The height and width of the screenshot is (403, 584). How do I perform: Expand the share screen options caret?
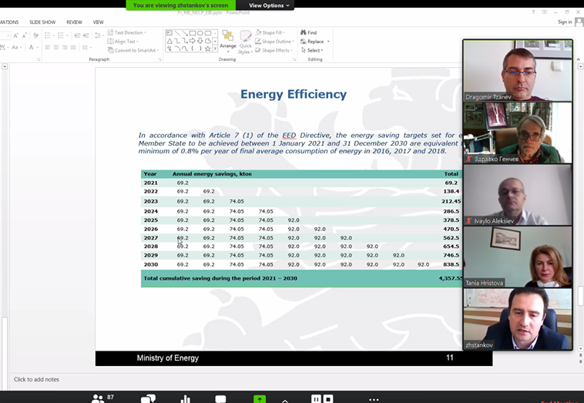(285, 399)
